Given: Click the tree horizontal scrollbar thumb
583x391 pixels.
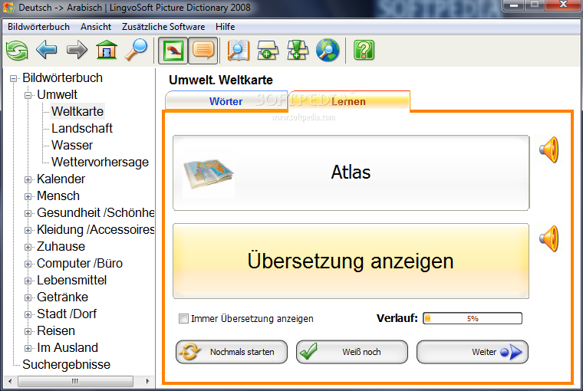Looking at the screenshot, I should point(75,381).
